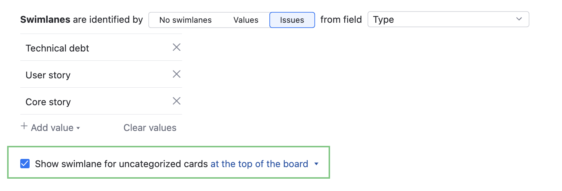Expand the Add value menu
Screen dimensions: 562x191
pyautogui.click(x=52, y=128)
